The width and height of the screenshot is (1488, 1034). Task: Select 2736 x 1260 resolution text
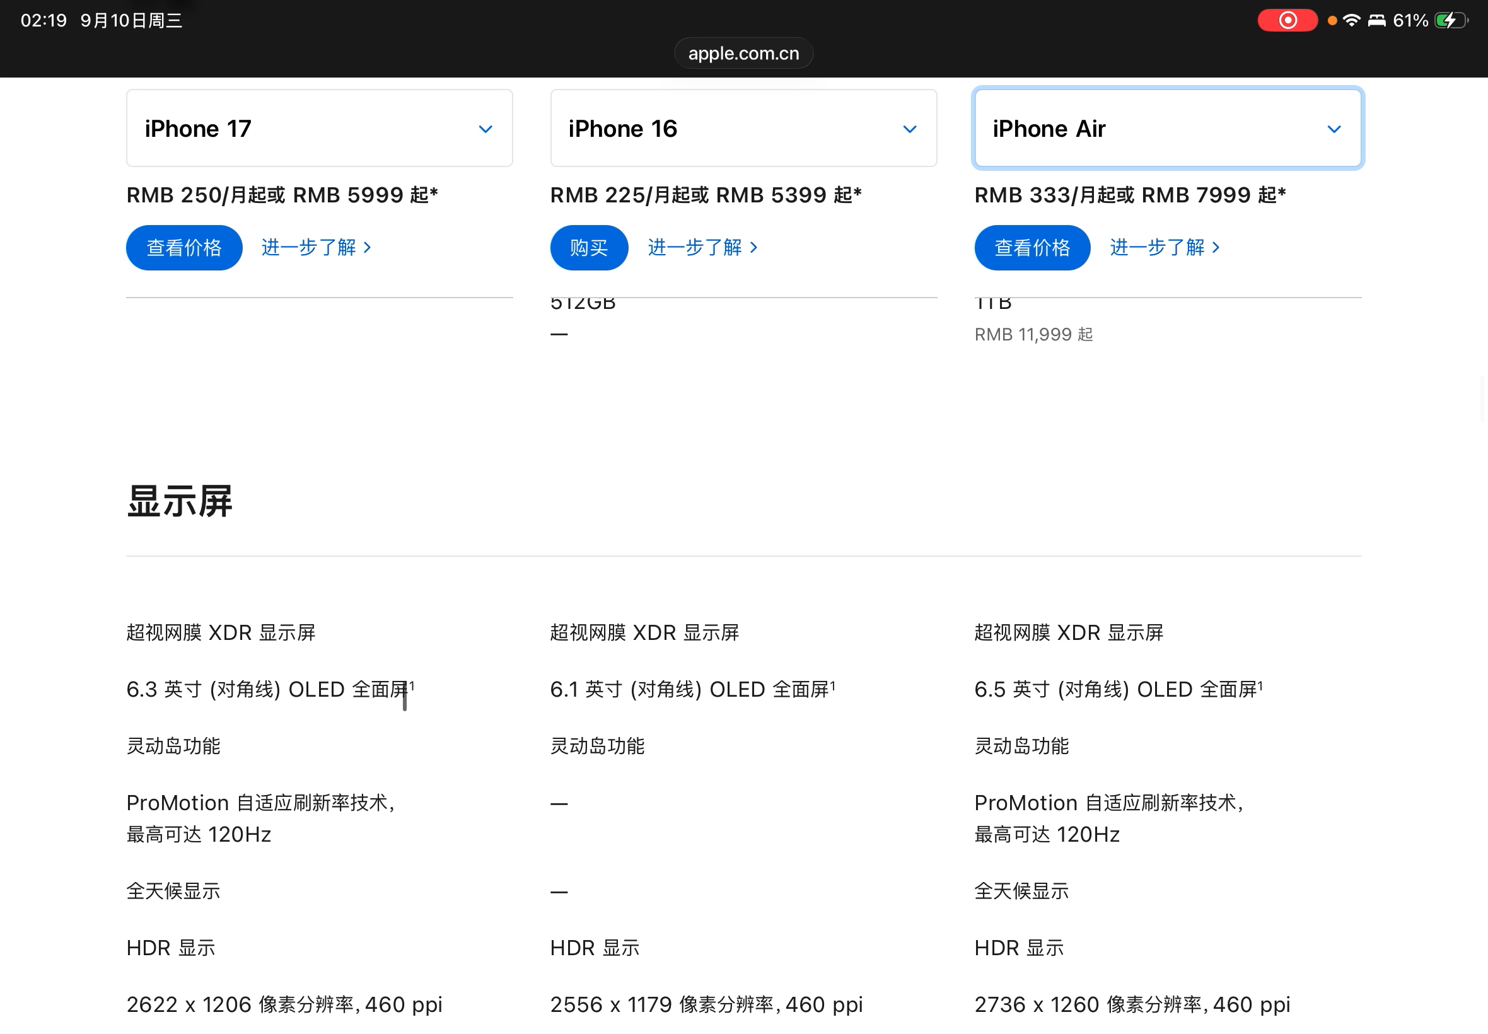point(1132,1005)
